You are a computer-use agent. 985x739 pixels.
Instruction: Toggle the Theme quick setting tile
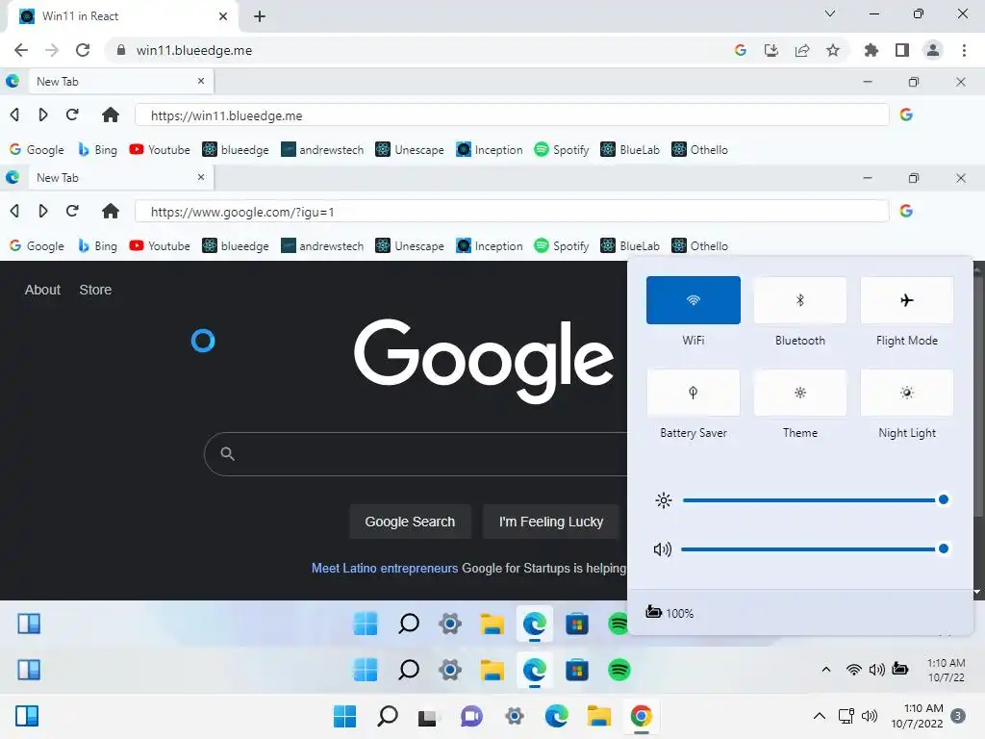click(799, 393)
